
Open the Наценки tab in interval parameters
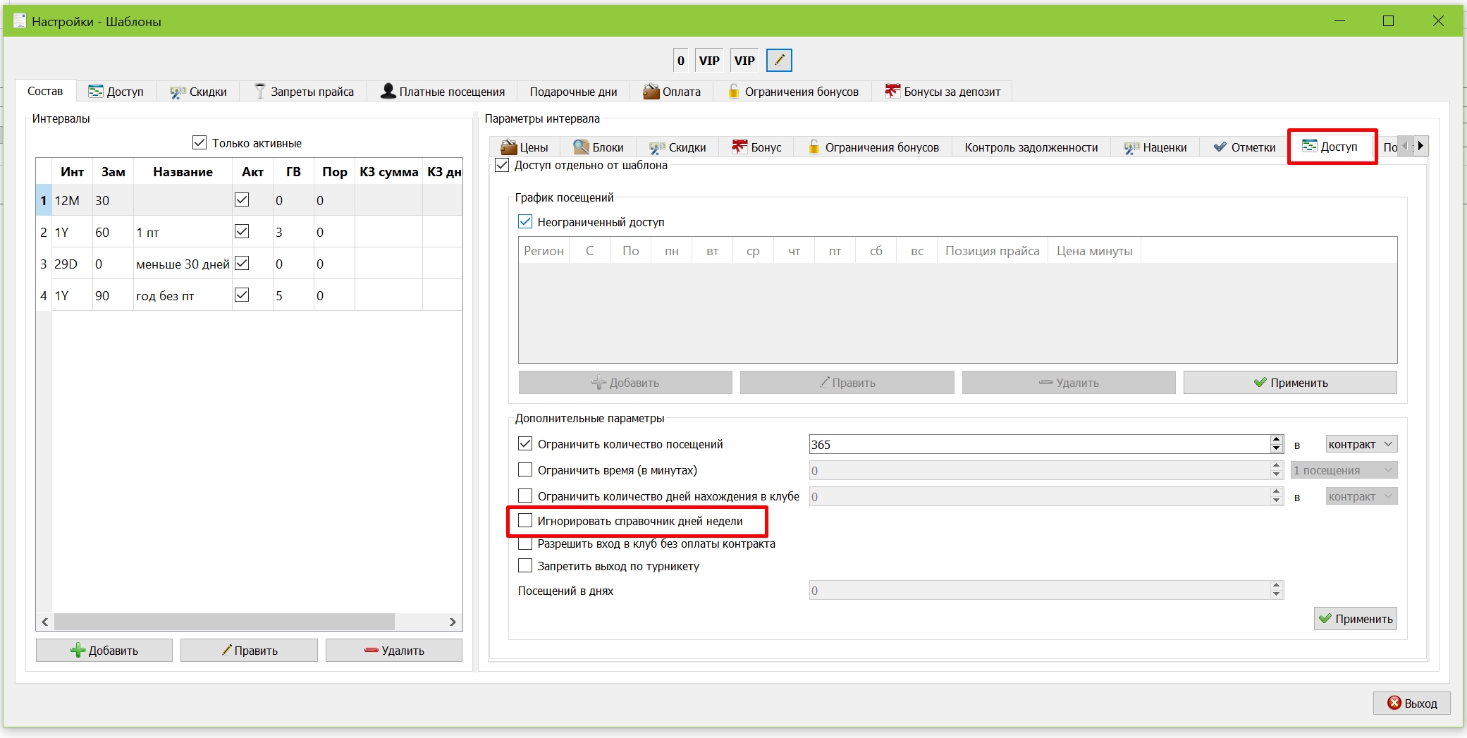pos(1155,147)
